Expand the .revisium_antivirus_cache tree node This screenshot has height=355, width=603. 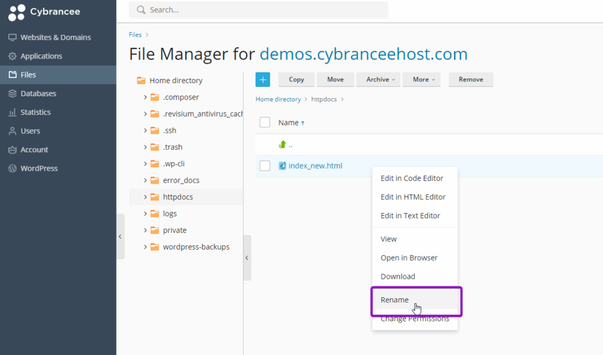tap(145, 114)
